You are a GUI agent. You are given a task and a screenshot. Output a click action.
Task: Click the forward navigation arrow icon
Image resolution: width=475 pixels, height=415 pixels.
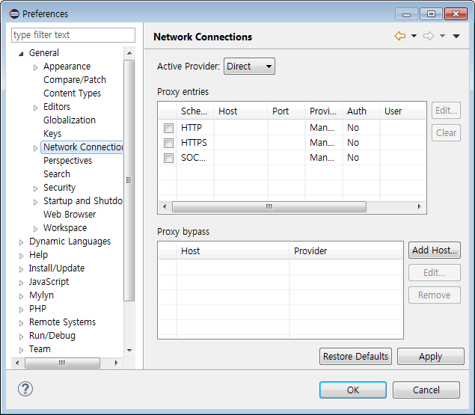click(x=429, y=36)
